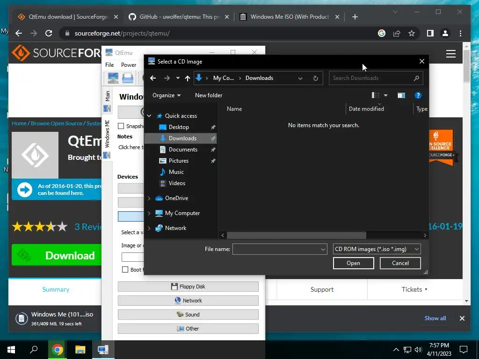Click horizontal scrollbar in file list

tap(296, 236)
